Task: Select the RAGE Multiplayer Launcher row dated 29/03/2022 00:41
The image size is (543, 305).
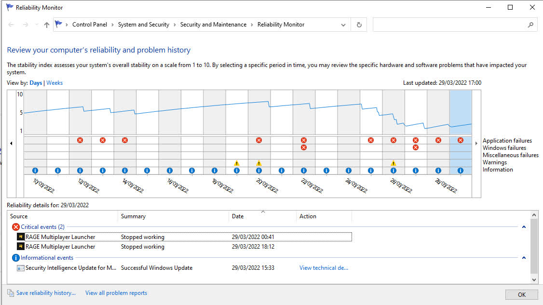Action: (x=184, y=237)
